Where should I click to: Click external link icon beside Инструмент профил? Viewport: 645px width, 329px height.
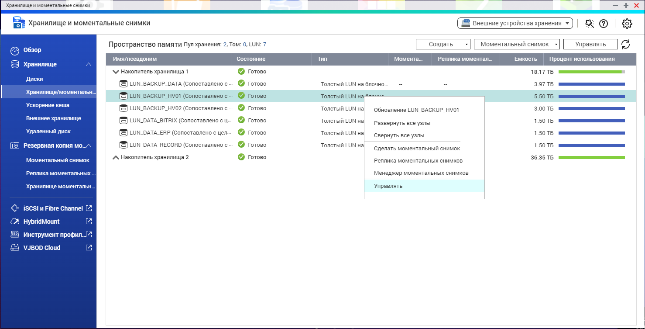click(89, 235)
